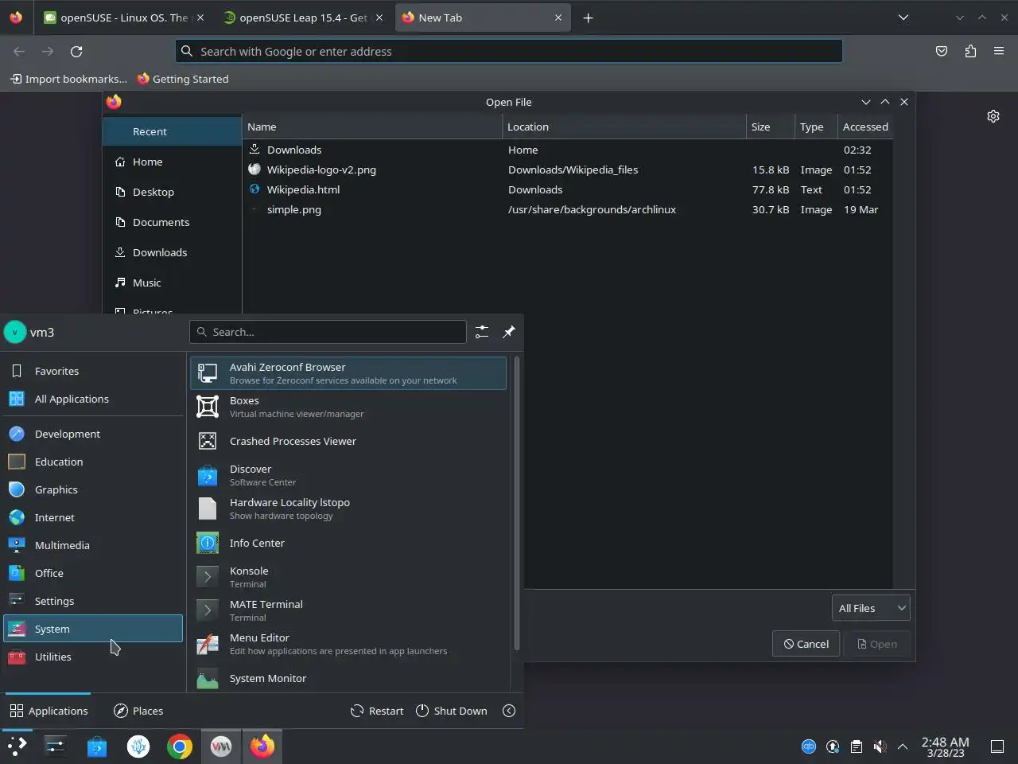
Task: Open the Menu Editor app
Action: pos(348,644)
